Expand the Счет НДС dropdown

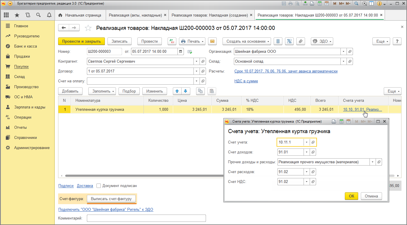click(307, 182)
